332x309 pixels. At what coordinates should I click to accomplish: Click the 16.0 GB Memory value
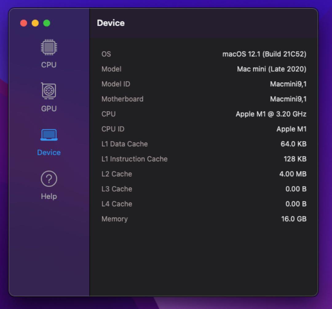click(x=293, y=219)
